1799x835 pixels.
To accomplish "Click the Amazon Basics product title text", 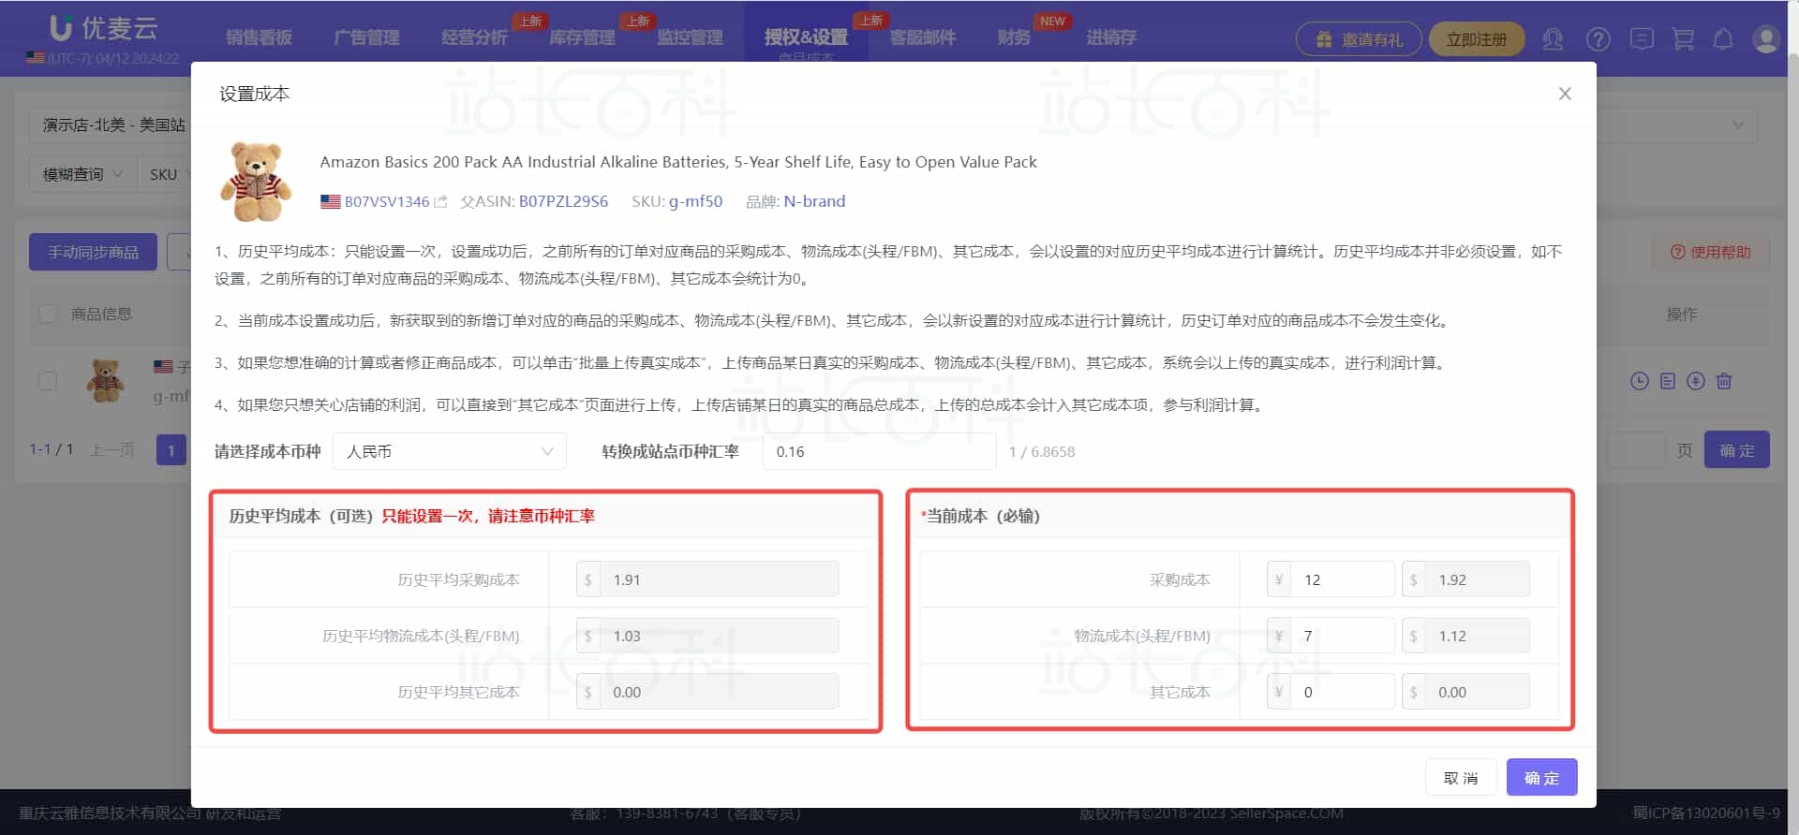I will tap(678, 162).
